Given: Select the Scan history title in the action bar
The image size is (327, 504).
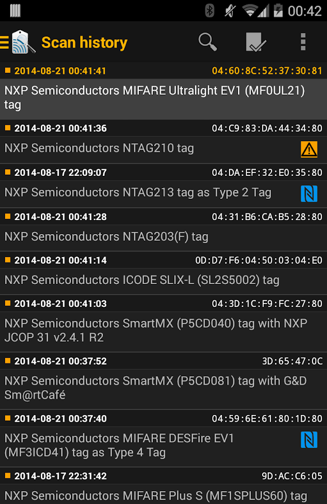Looking at the screenshot, I should pyautogui.click(x=84, y=42).
